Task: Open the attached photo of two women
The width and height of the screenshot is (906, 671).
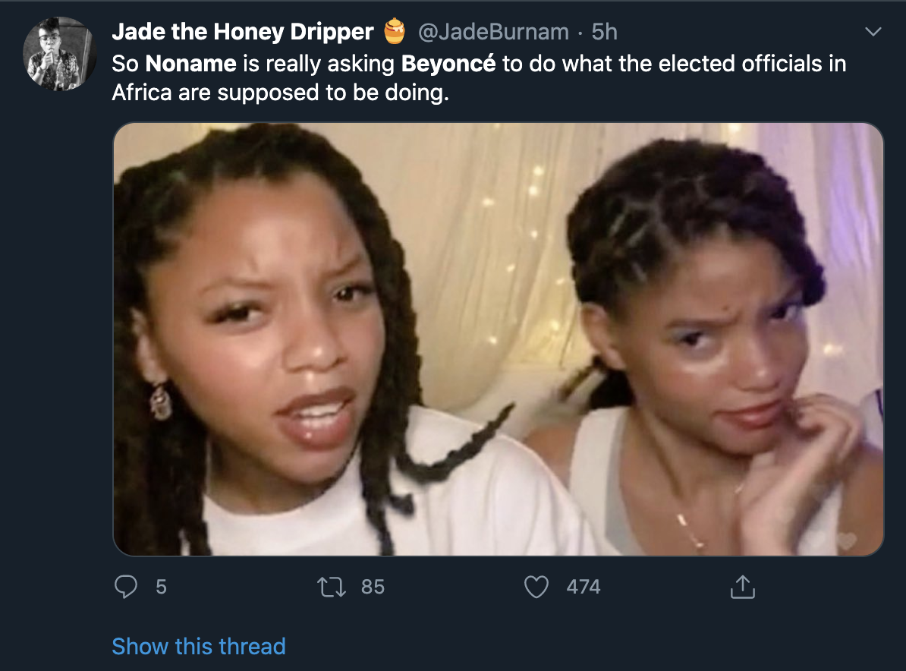Action: [498, 339]
